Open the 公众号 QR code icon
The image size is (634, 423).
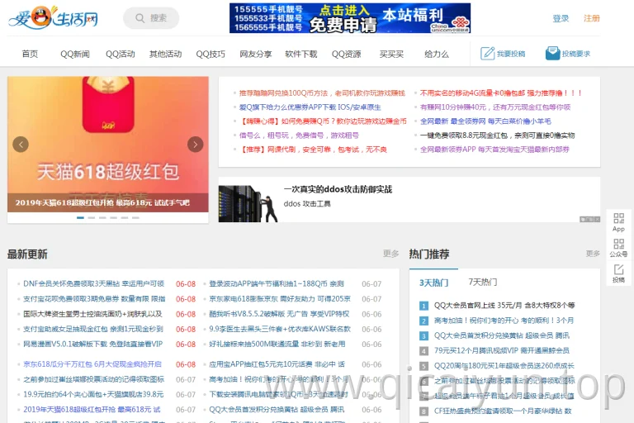[x=618, y=244]
